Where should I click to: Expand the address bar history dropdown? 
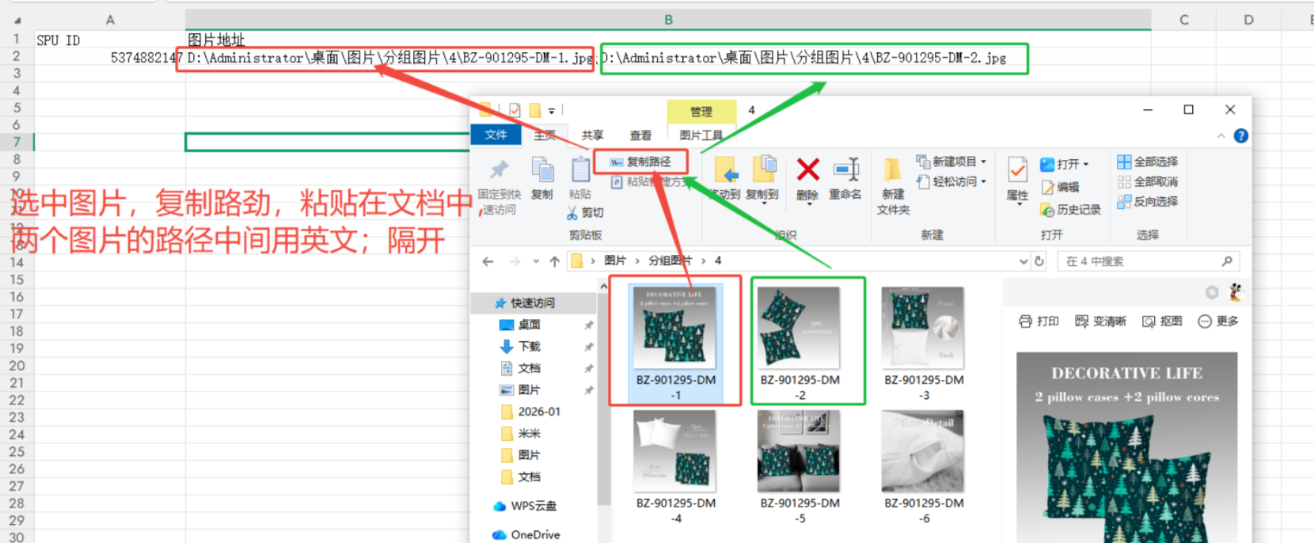point(1023,261)
